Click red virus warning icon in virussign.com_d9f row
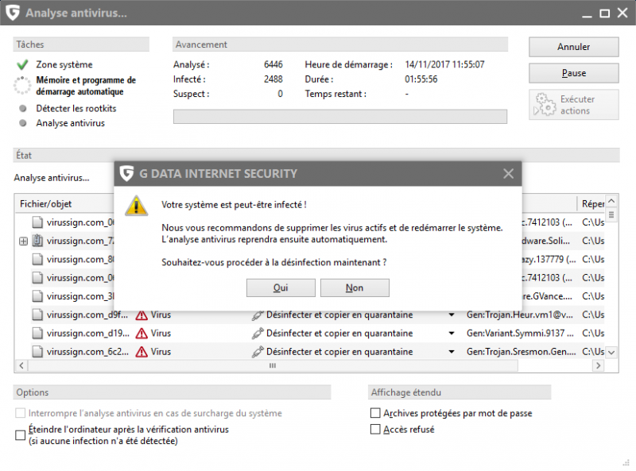636x471 pixels. 142,315
